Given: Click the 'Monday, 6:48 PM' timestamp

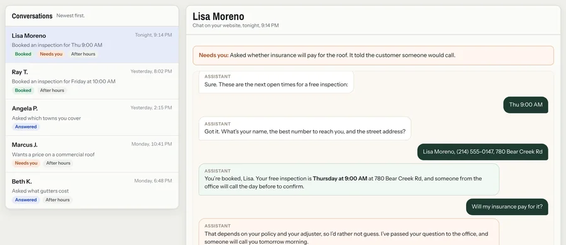Looking at the screenshot, I should point(153,180).
